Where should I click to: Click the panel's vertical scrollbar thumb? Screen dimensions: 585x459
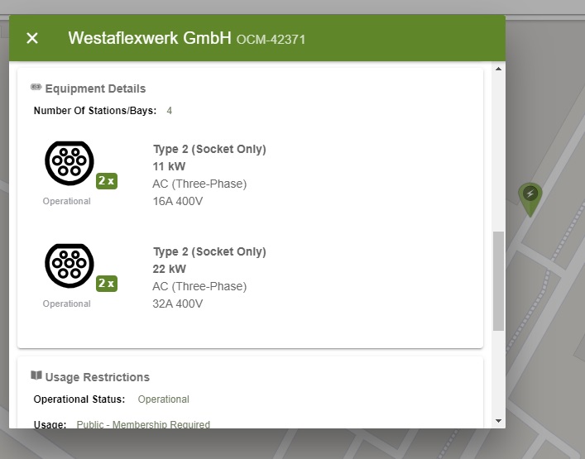coord(498,281)
